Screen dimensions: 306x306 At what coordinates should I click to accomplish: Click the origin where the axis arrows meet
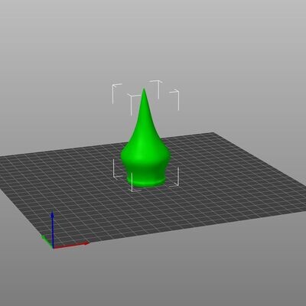pos(53,247)
